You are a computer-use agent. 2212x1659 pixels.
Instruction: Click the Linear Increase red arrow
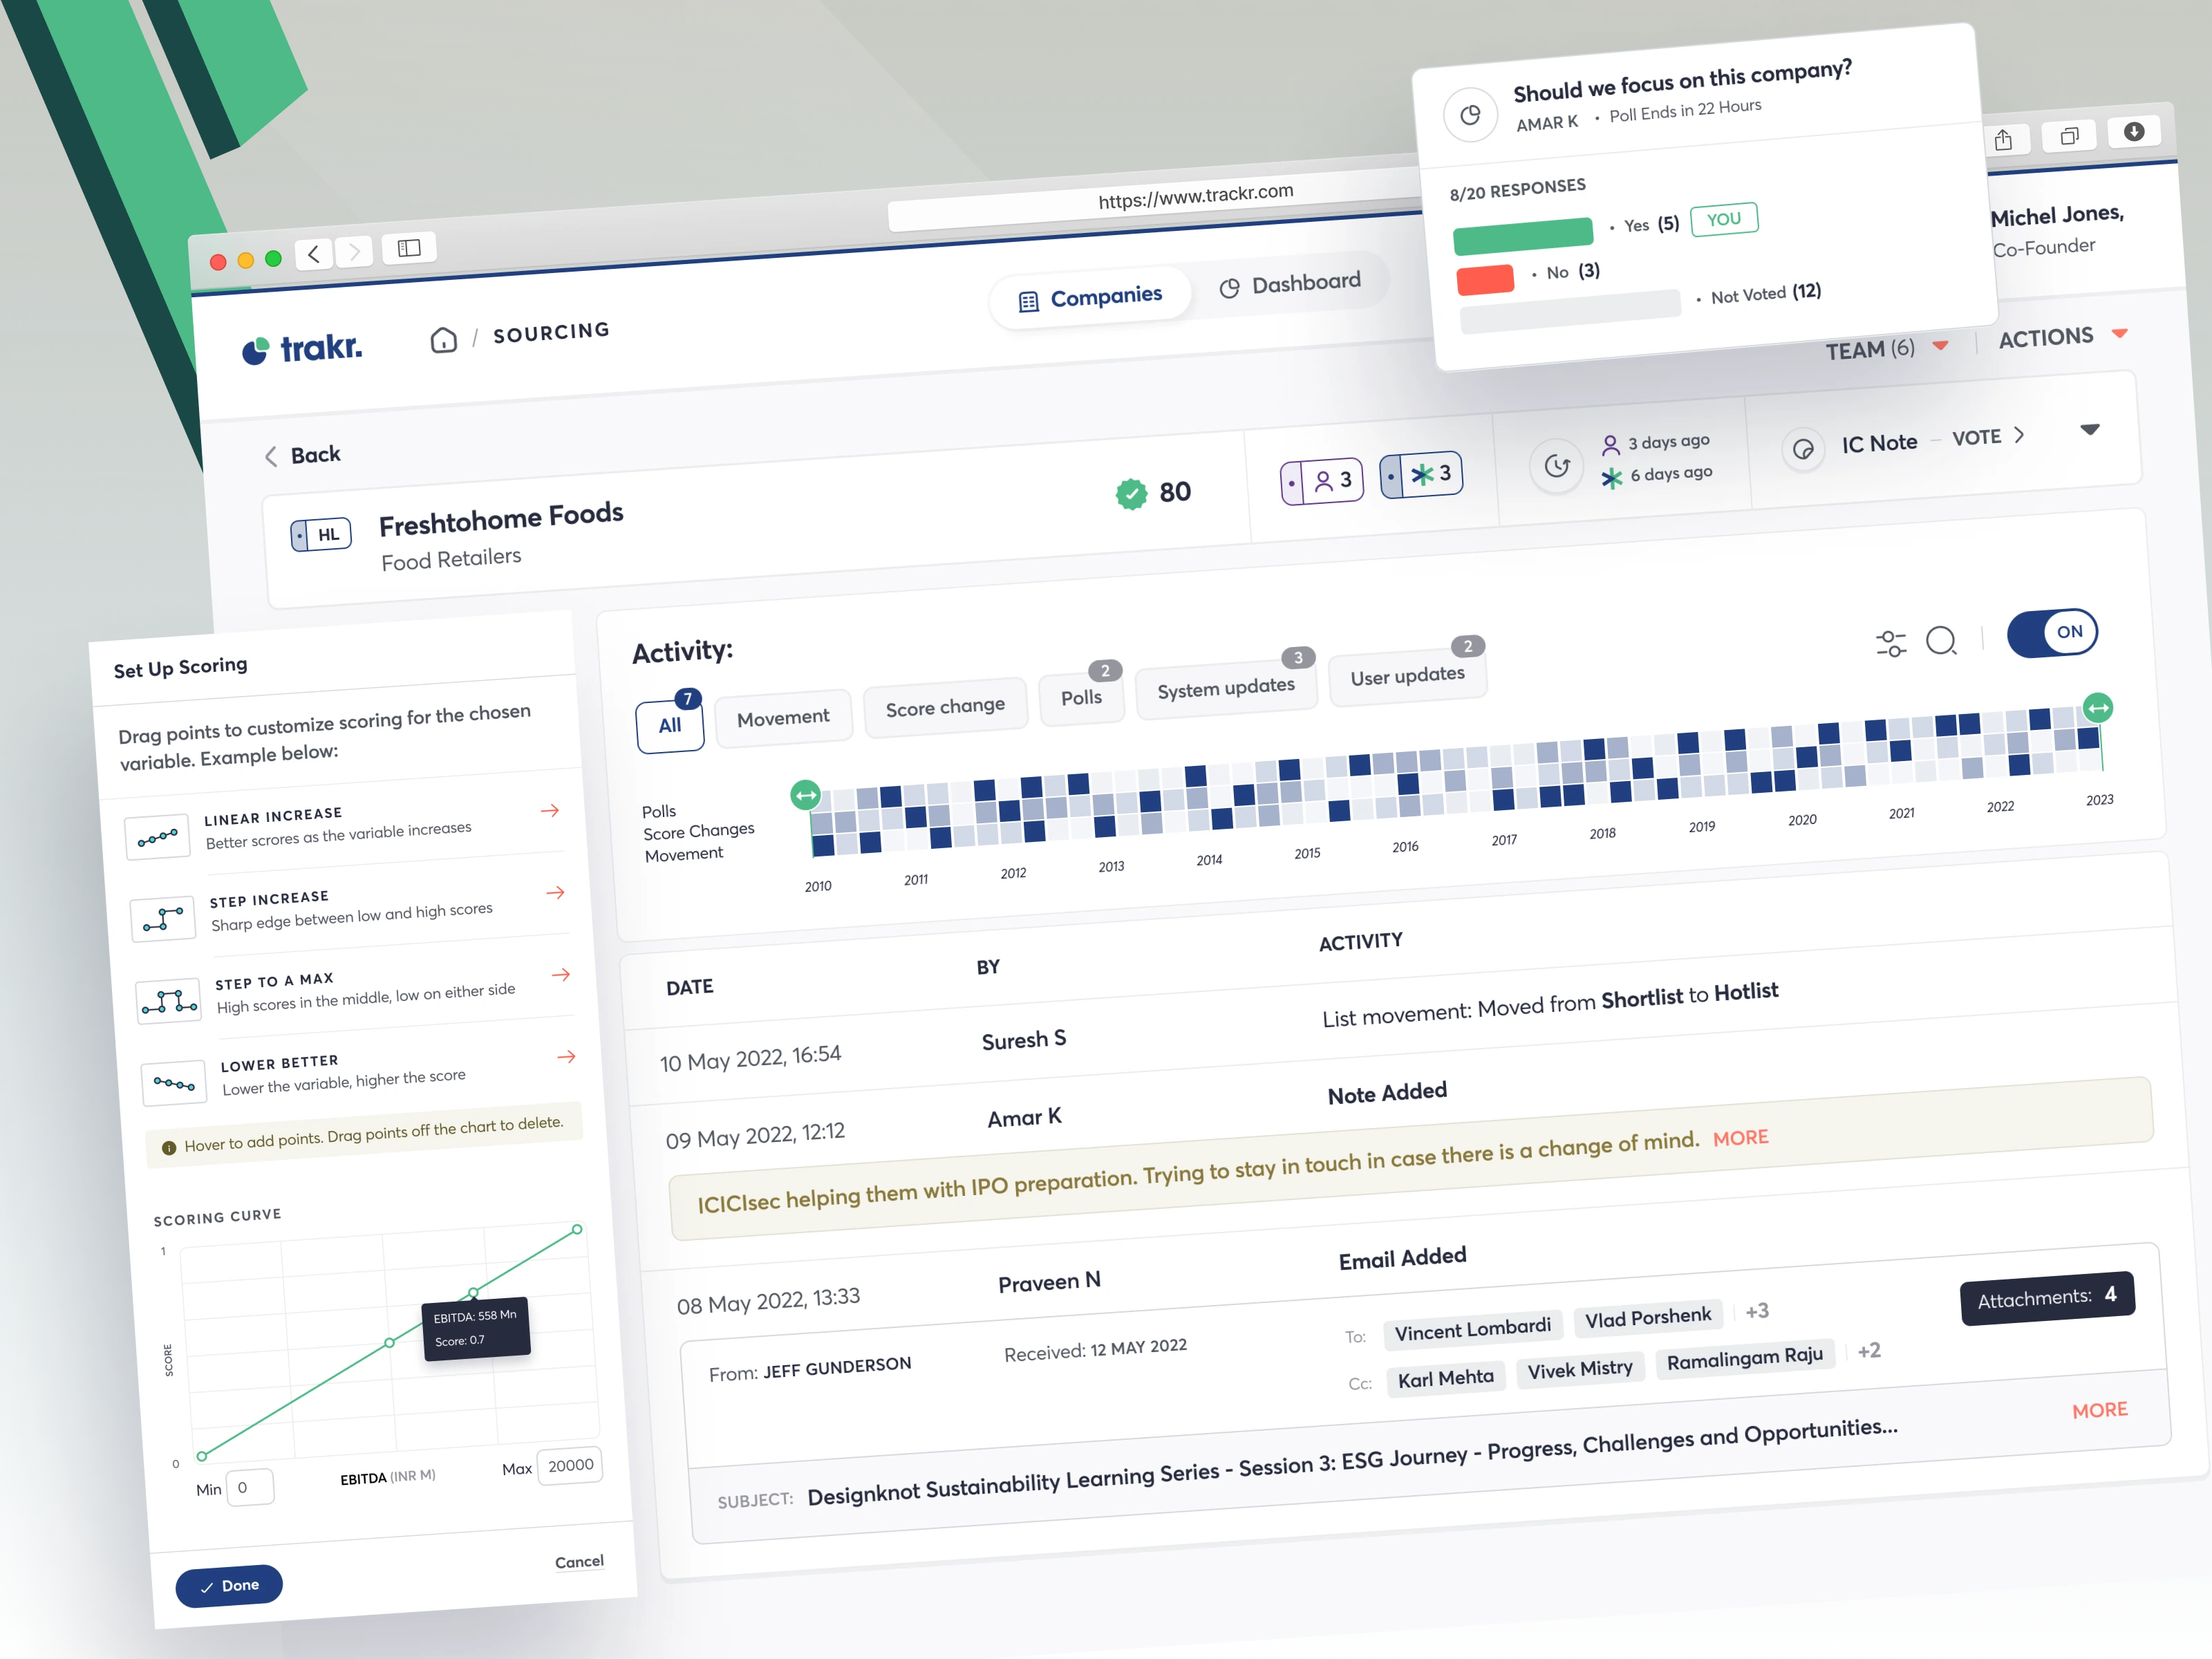550,810
